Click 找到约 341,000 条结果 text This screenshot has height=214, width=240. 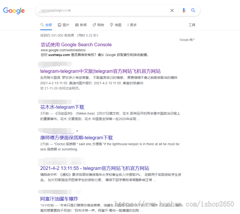tap(57, 35)
